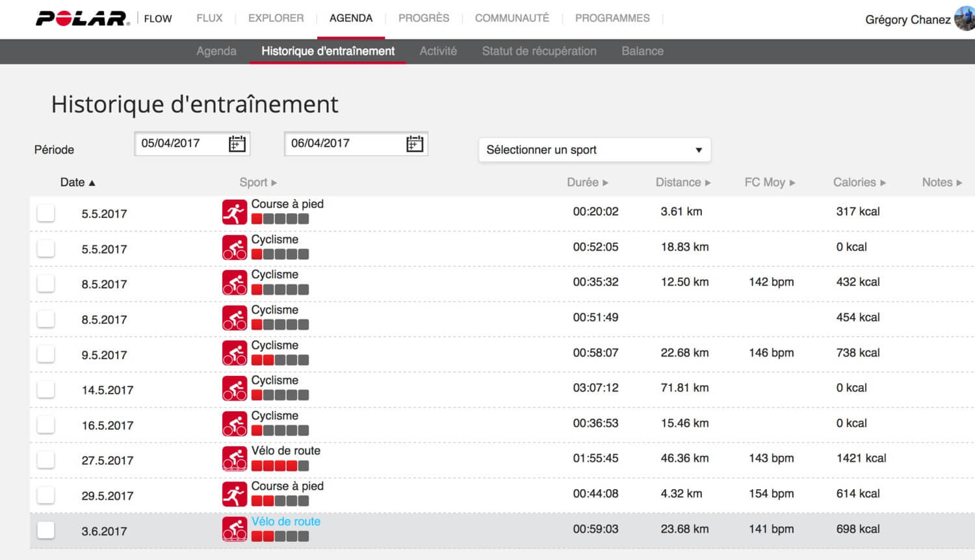
Task: Select checkbox for 3.6.2017 Vélo de route
Action: (45, 529)
